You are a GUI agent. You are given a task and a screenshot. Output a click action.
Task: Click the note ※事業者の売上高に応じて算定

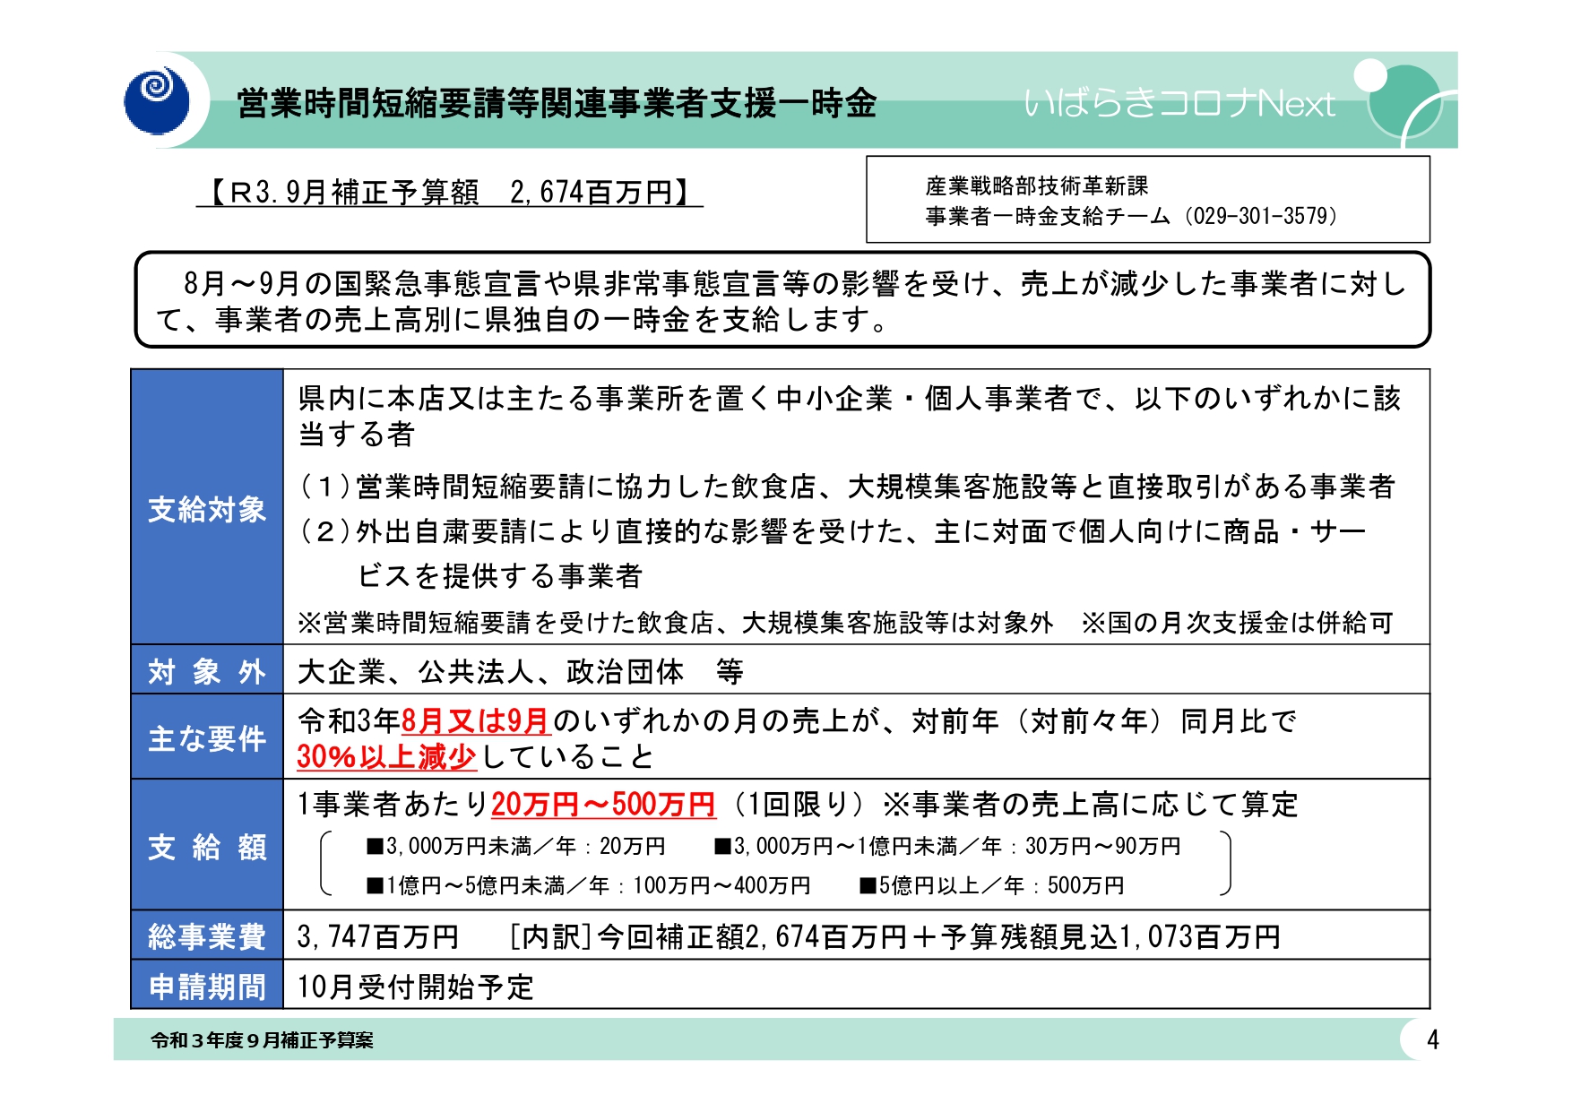(1091, 805)
